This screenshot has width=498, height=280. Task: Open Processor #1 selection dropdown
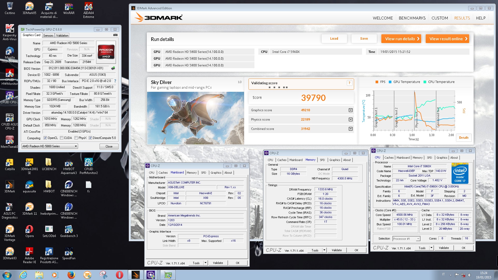[x=406, y=239]
